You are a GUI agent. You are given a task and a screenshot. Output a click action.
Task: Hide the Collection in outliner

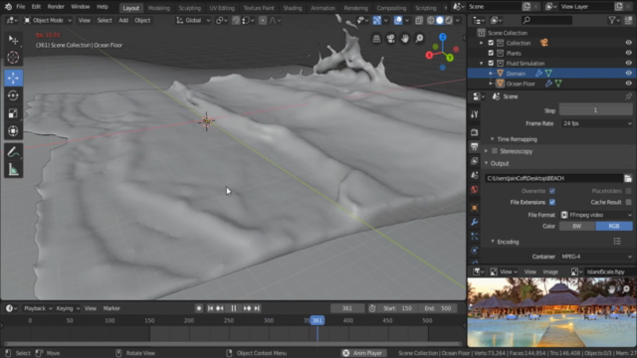[628, 43]
